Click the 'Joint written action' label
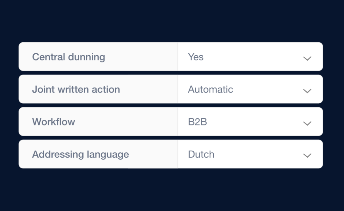344x211 pixels. [76, 90]
